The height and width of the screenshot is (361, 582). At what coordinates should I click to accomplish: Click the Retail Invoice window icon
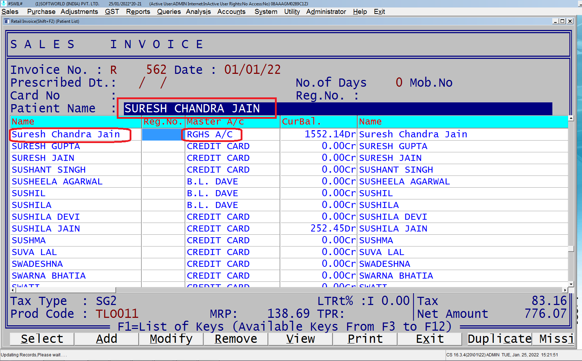click(6, 21)
